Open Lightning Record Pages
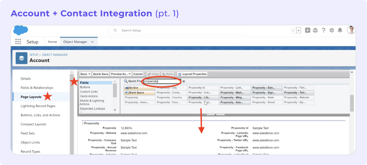 [x=38, y=106]
